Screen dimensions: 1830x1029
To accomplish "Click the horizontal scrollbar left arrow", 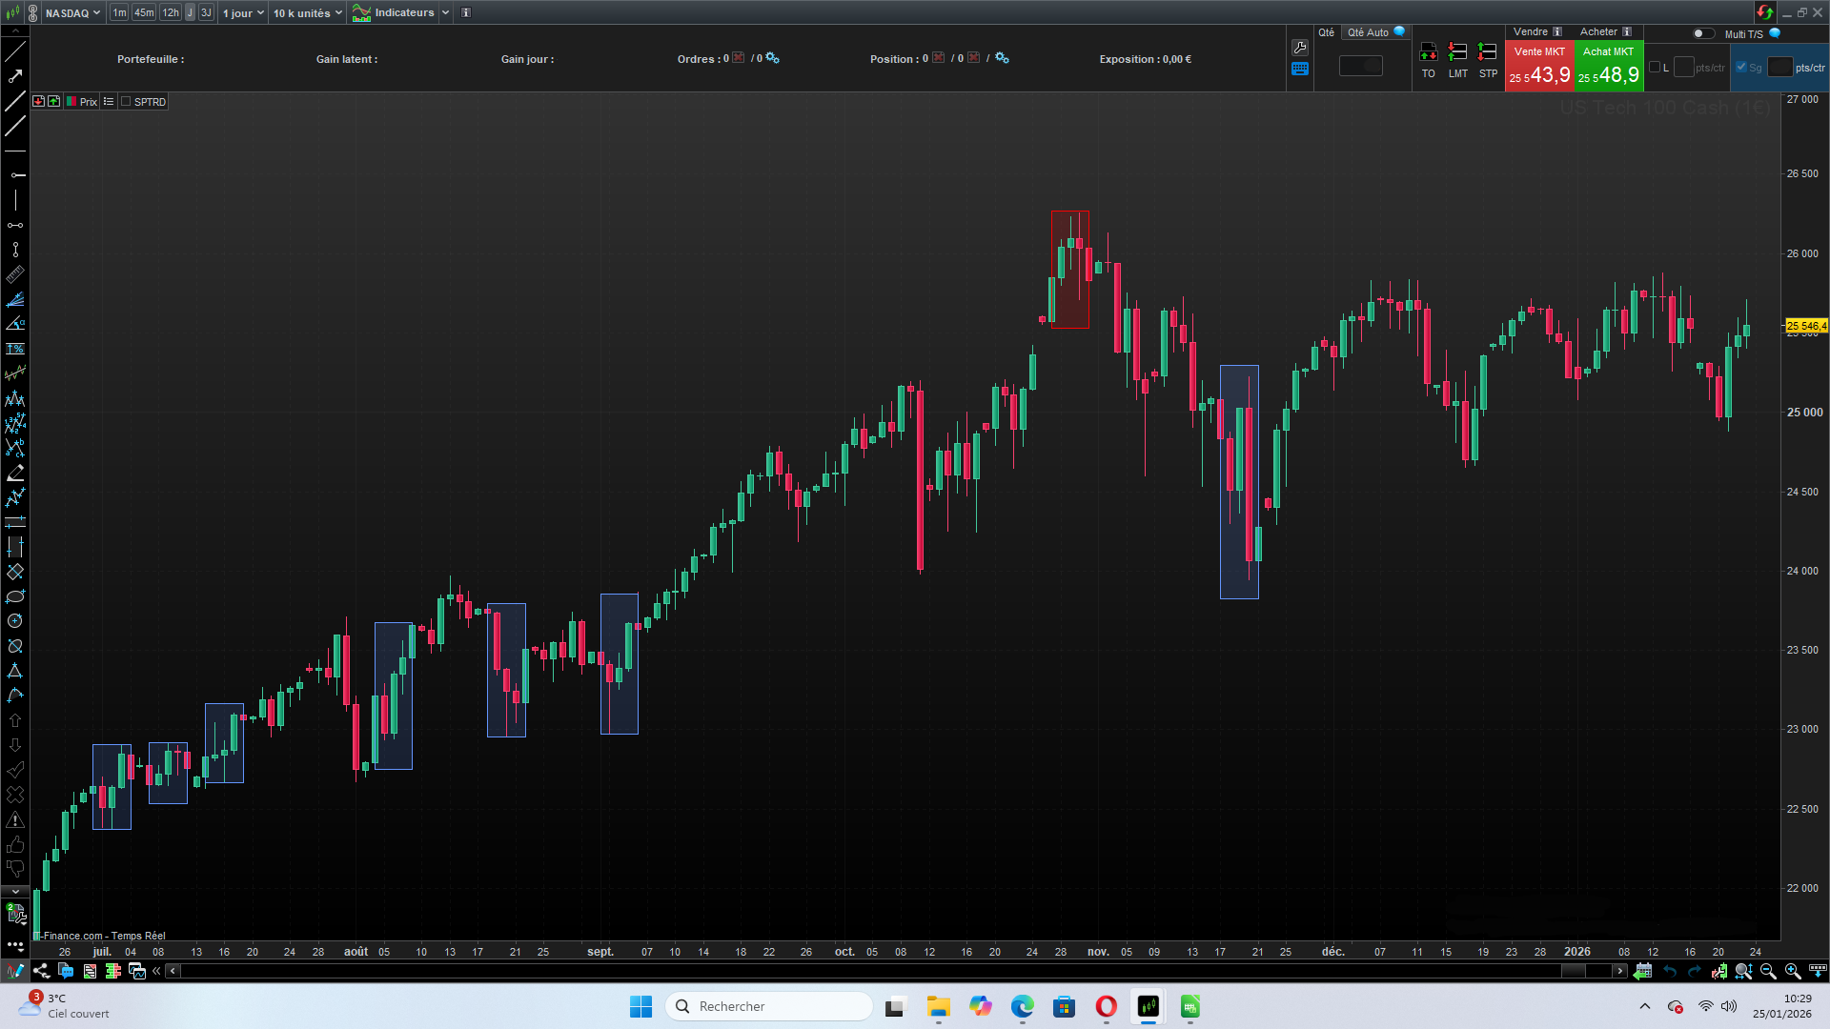I will 173,971.
